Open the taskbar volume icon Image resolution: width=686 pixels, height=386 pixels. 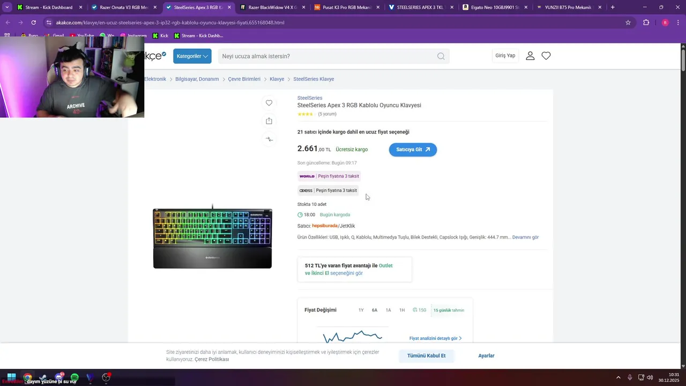pyautogui.click(x=650, y=377)
